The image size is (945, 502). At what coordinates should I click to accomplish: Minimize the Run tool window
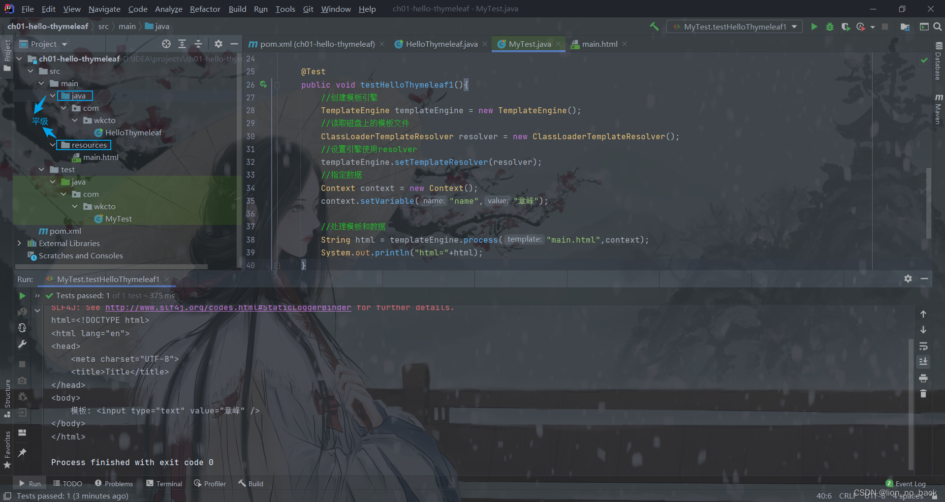924,279
